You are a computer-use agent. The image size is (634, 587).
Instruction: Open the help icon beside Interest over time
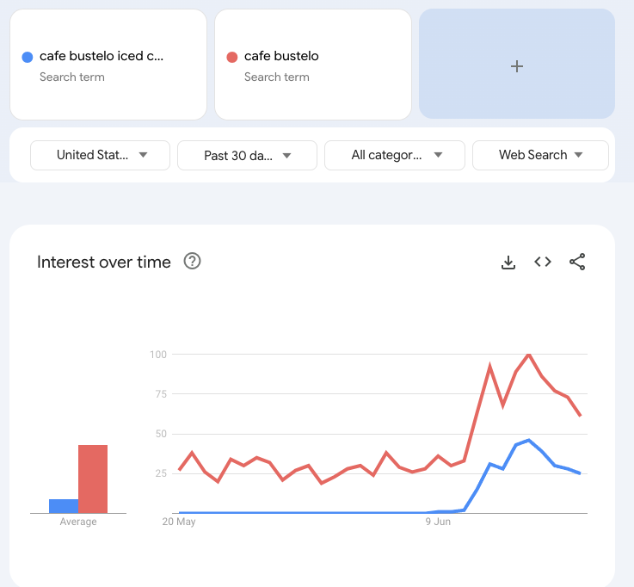[193, 262]
